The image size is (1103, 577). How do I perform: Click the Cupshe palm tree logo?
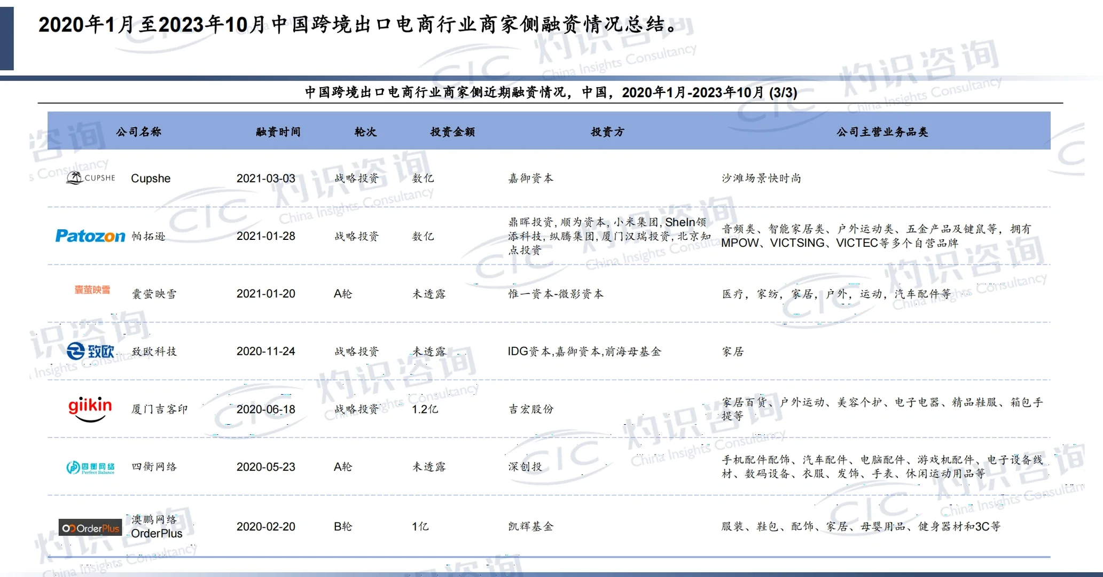point(90,178)
